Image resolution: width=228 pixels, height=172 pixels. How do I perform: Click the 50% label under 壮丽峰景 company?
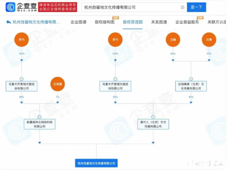pyautogui.click(x=191, y=97)
